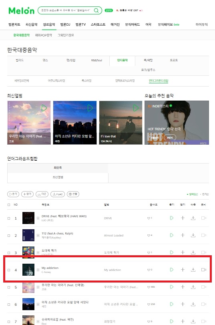The width and height of the screenshot is (215, 325).
Task: Sort the list by popularity (인기순)
Action: pyautogui.click(x=205, y=194)
